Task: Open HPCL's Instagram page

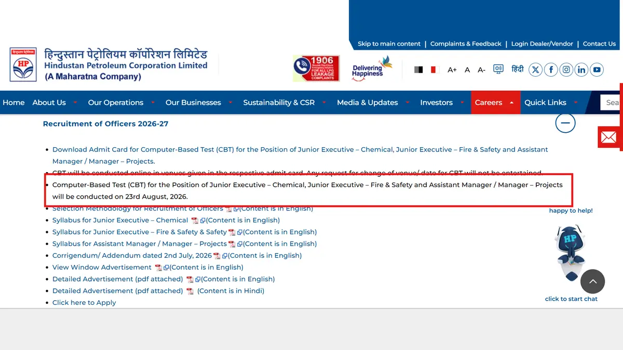Action: point(566,69)
